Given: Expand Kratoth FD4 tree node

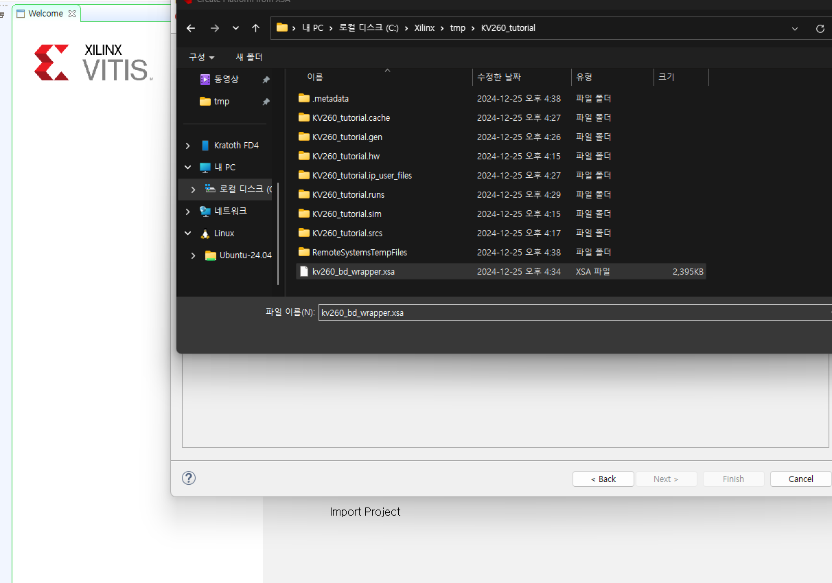Looking at the screenshot, I should tap(188, 146).
